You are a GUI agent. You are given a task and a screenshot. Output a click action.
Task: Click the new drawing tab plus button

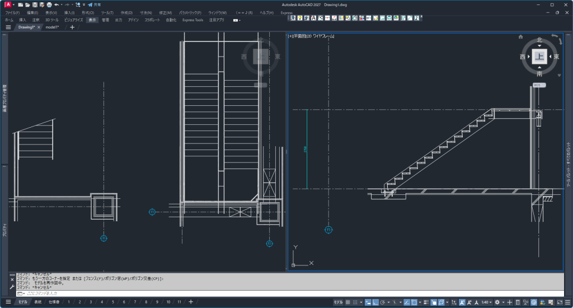point(72,27)
